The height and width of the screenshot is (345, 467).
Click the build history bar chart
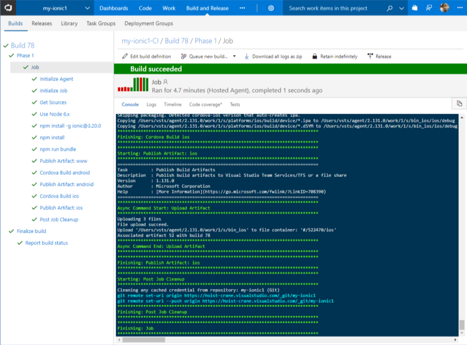coord(133,84)
